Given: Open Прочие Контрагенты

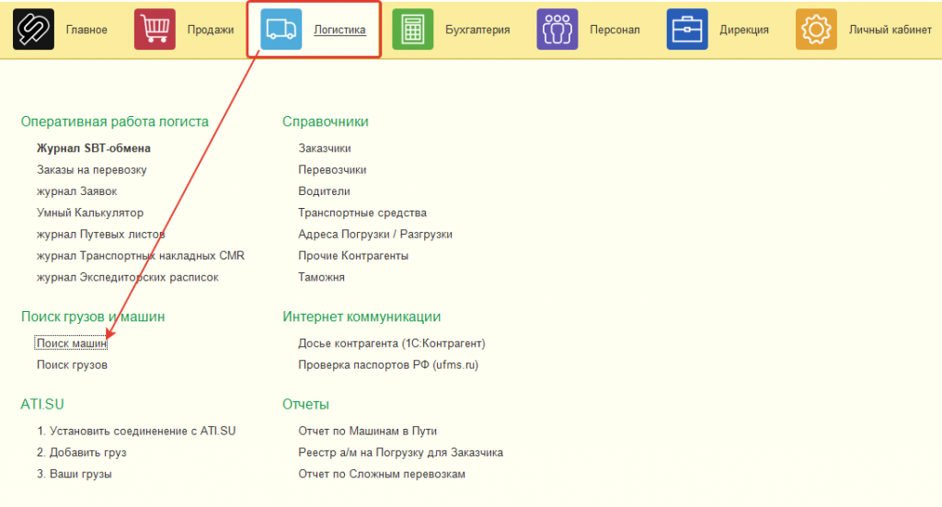Looking at the screenshot, I should 353,255.
